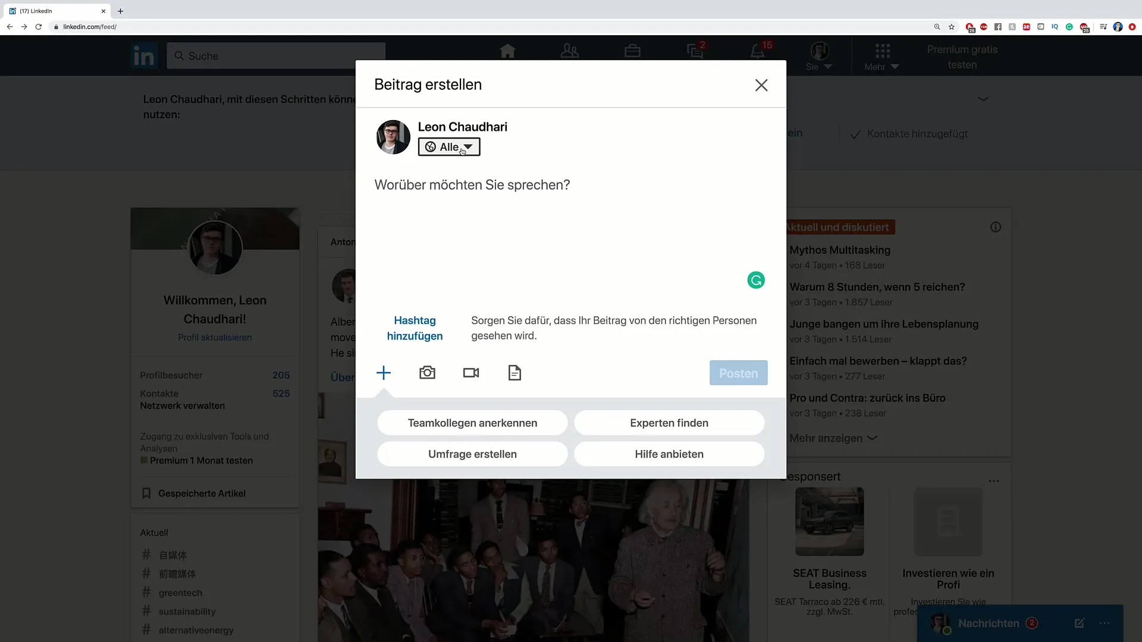
Task: Add a photo with the camera icon
Action: click(x=427, y=373)
